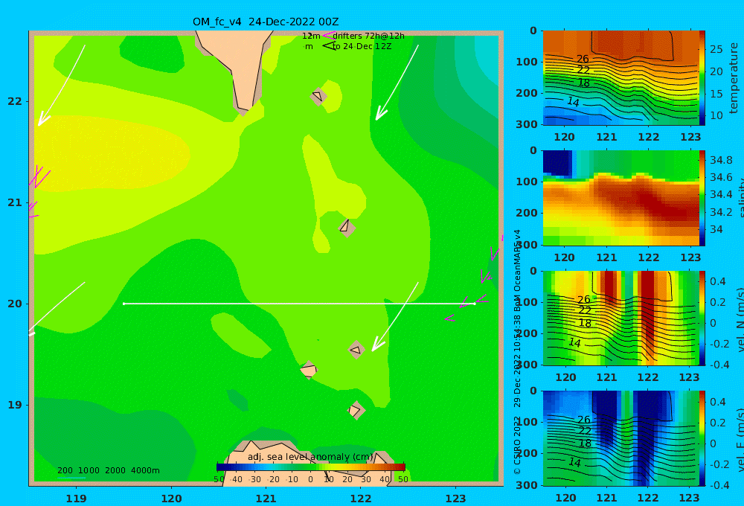
Task: Click the 25 tick on temperature colorbar
Action: [716, 49]
